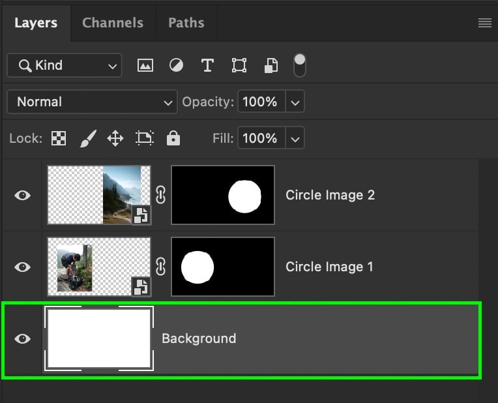Lock position move icon
The width and height of the screenshot is (498, 403).
pyautogui.click(x=115, y=138)
